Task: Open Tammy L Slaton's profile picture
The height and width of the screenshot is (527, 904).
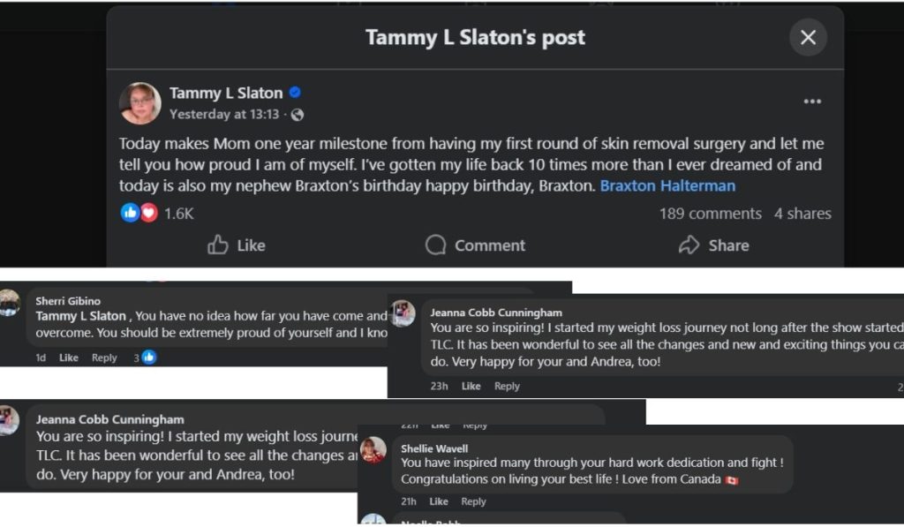Action: pos(140,103)
